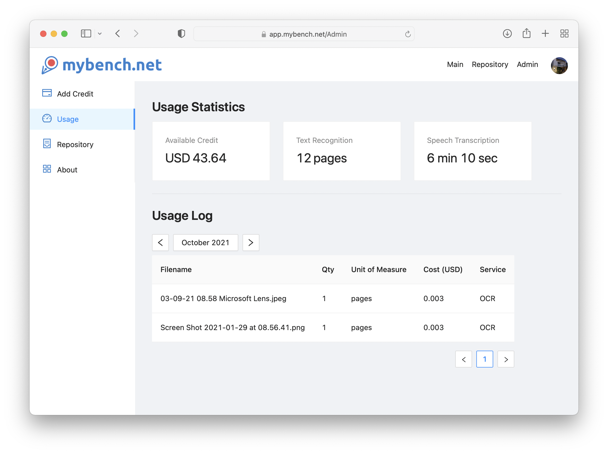Click the share icon in browser toolbar

click(x=527, y=33)
